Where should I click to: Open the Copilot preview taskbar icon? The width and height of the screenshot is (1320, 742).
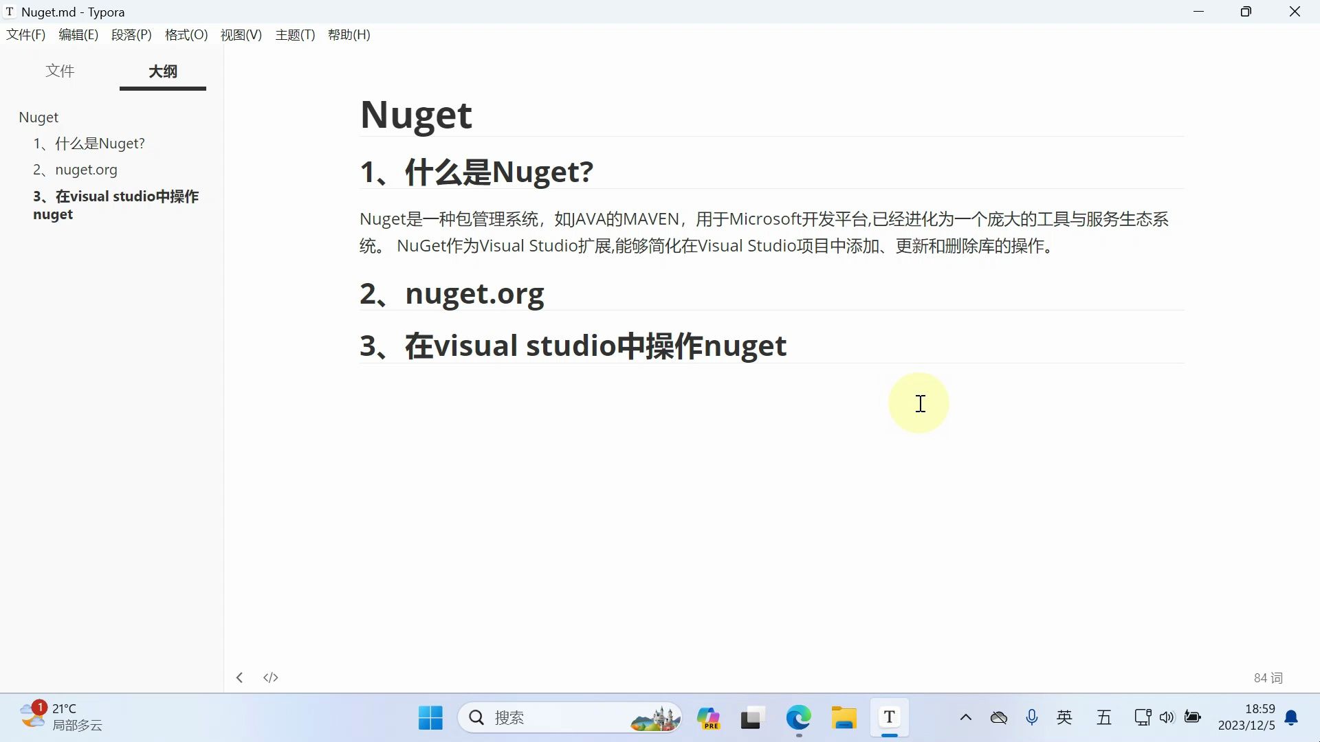point(708,718)
